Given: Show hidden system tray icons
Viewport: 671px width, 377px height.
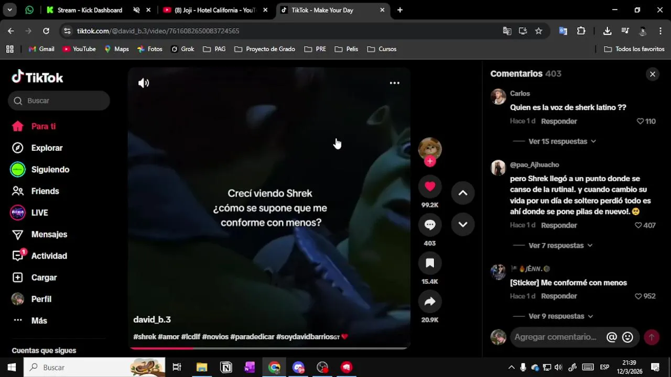Looking at the screenshot, I should (x=511, y=367).
